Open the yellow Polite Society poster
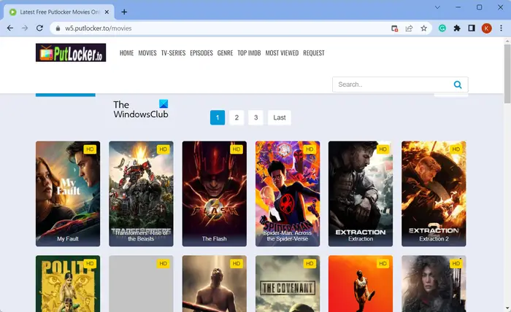The image size is (511, 312). click(x=68, y=284)
